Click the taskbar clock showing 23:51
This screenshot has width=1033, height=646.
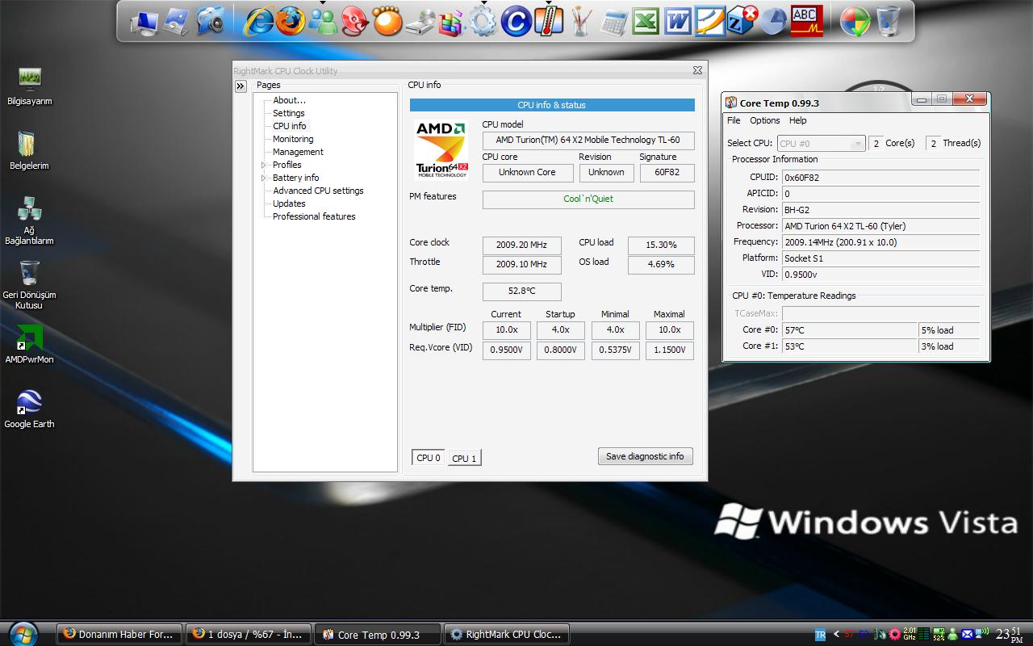[1010, 634]
